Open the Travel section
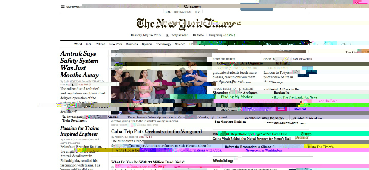The width and height of the screenshot is (369, 170). click(290, 44)
